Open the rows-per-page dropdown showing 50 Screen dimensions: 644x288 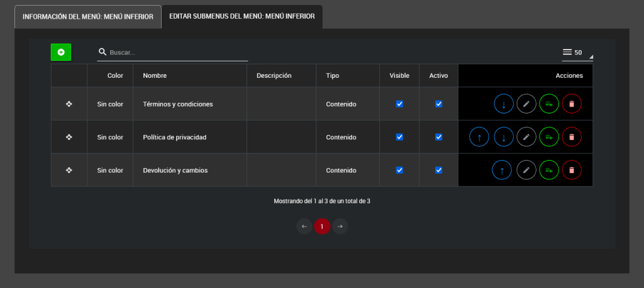[x=577, y=53]
